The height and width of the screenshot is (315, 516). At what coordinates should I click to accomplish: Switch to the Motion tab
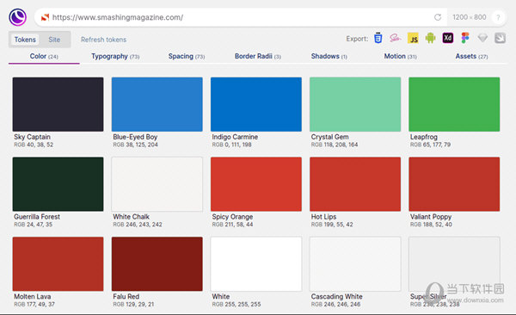coord(400,56)
